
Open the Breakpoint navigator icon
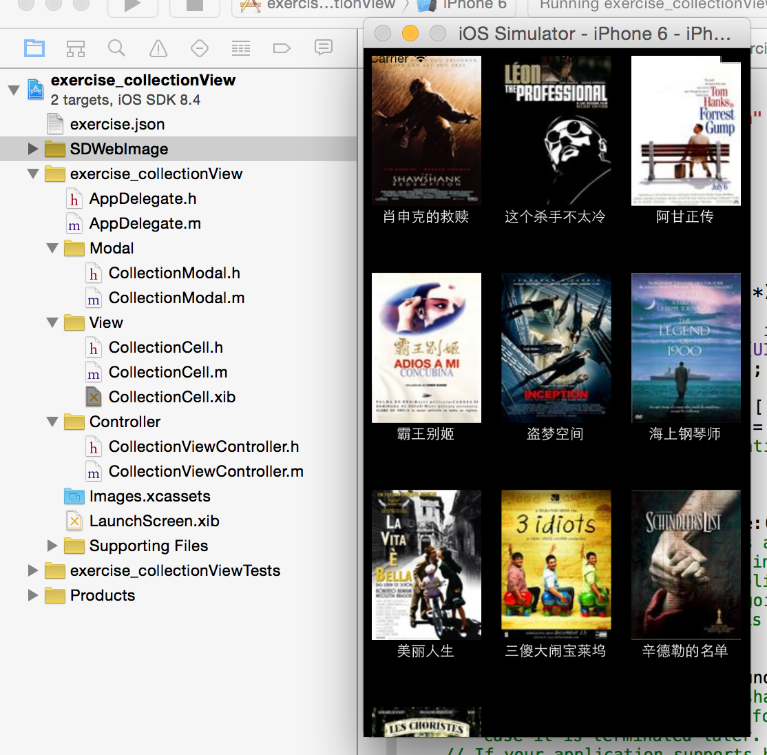(x=282, y=48)
